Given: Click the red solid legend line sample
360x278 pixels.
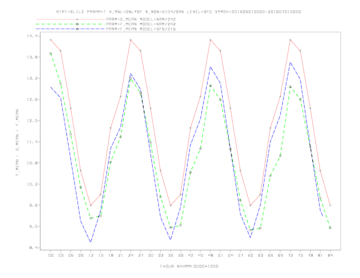Looking at the screenshot, I should pos(70,19).
